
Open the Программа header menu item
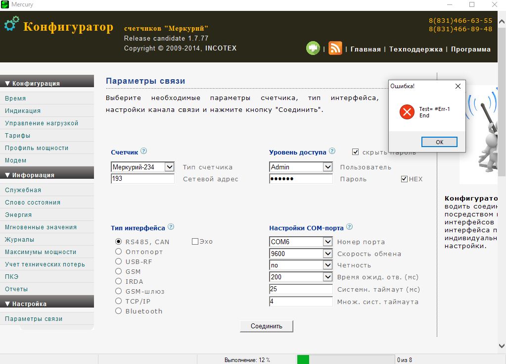(x=471, y=50)
